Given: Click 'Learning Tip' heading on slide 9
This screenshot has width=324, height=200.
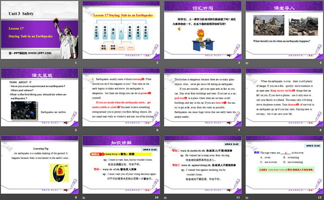Looking at the screenshot, I should tap(41, 149).
